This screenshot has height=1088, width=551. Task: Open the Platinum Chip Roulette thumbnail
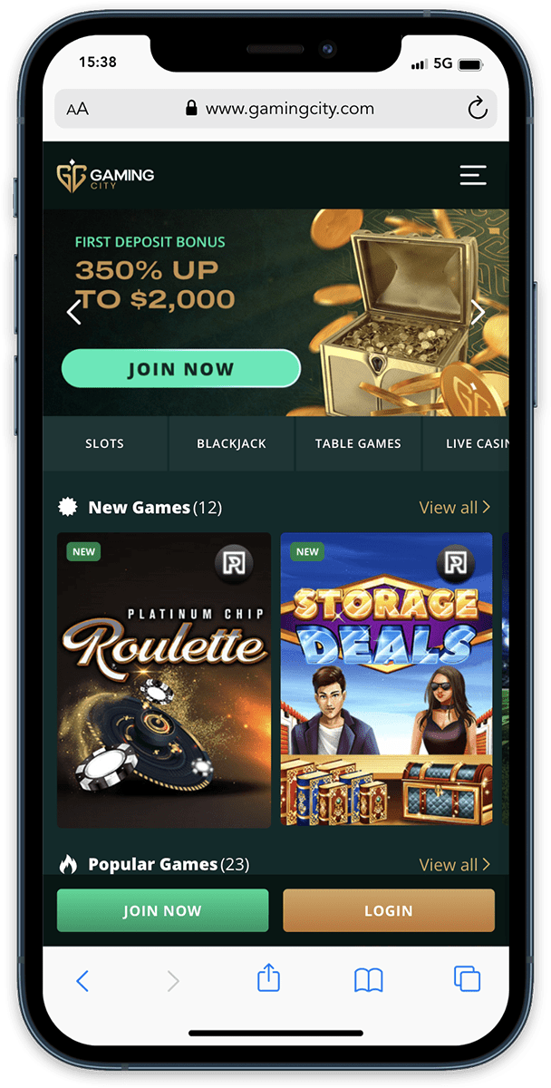[164, 680]
